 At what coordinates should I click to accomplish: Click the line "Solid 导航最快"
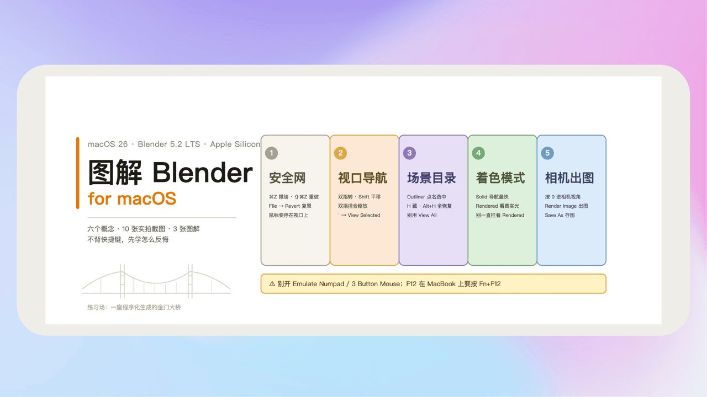click(492, 197)
